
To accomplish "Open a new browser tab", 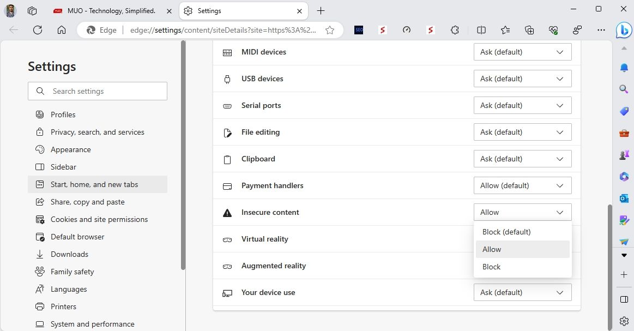I will (x=321, y=11).
